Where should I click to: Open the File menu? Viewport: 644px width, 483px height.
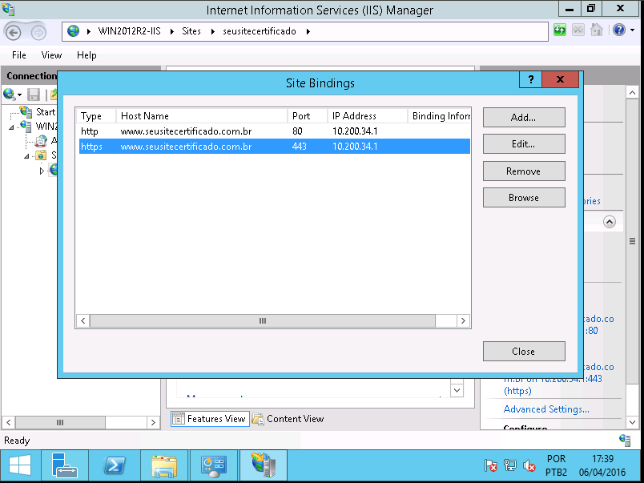[x=19, y=55]
